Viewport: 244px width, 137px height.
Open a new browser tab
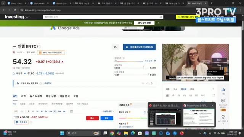pyautogui.click(x=211, y=3)
